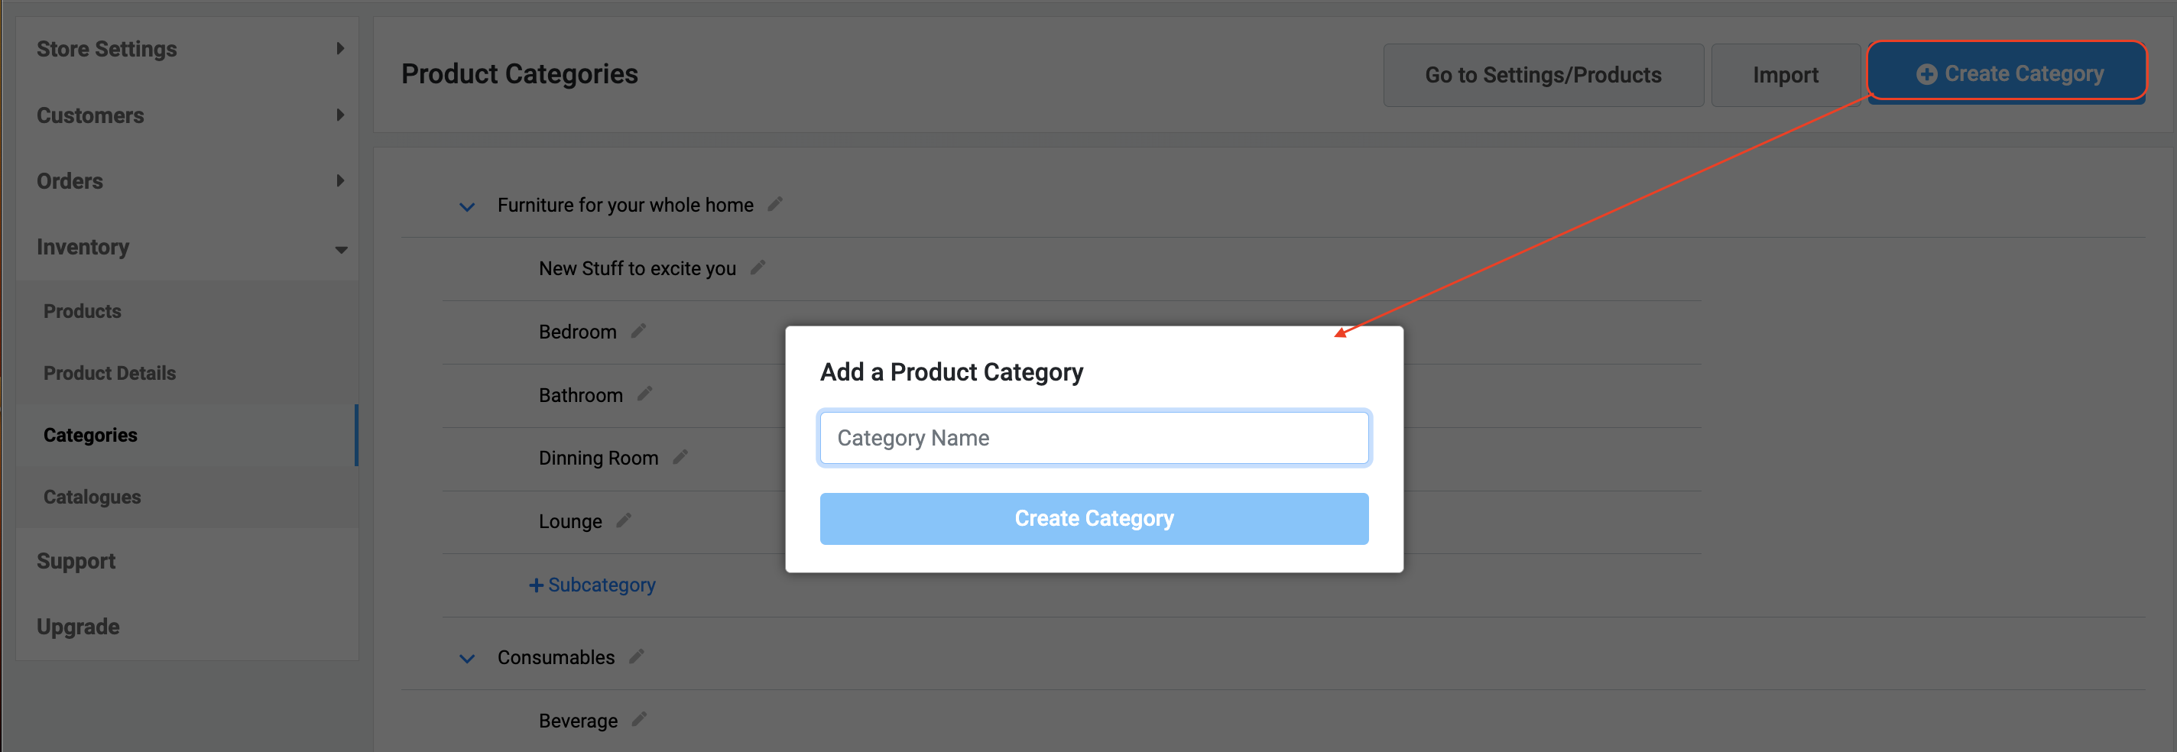Collapse the Consumables category chevron
The height and width of the screenshot is (752, 2177).
pyautogui.click(x=466, y=658)
